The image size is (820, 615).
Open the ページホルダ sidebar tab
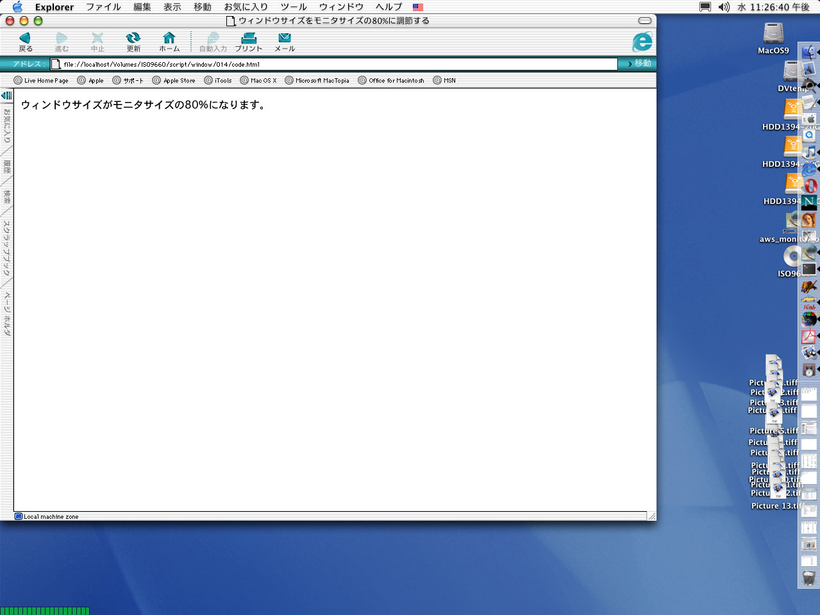coord(7,314)
